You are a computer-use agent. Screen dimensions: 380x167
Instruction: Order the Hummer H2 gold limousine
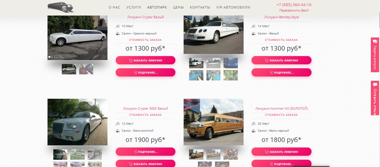(x=281, y=152)
